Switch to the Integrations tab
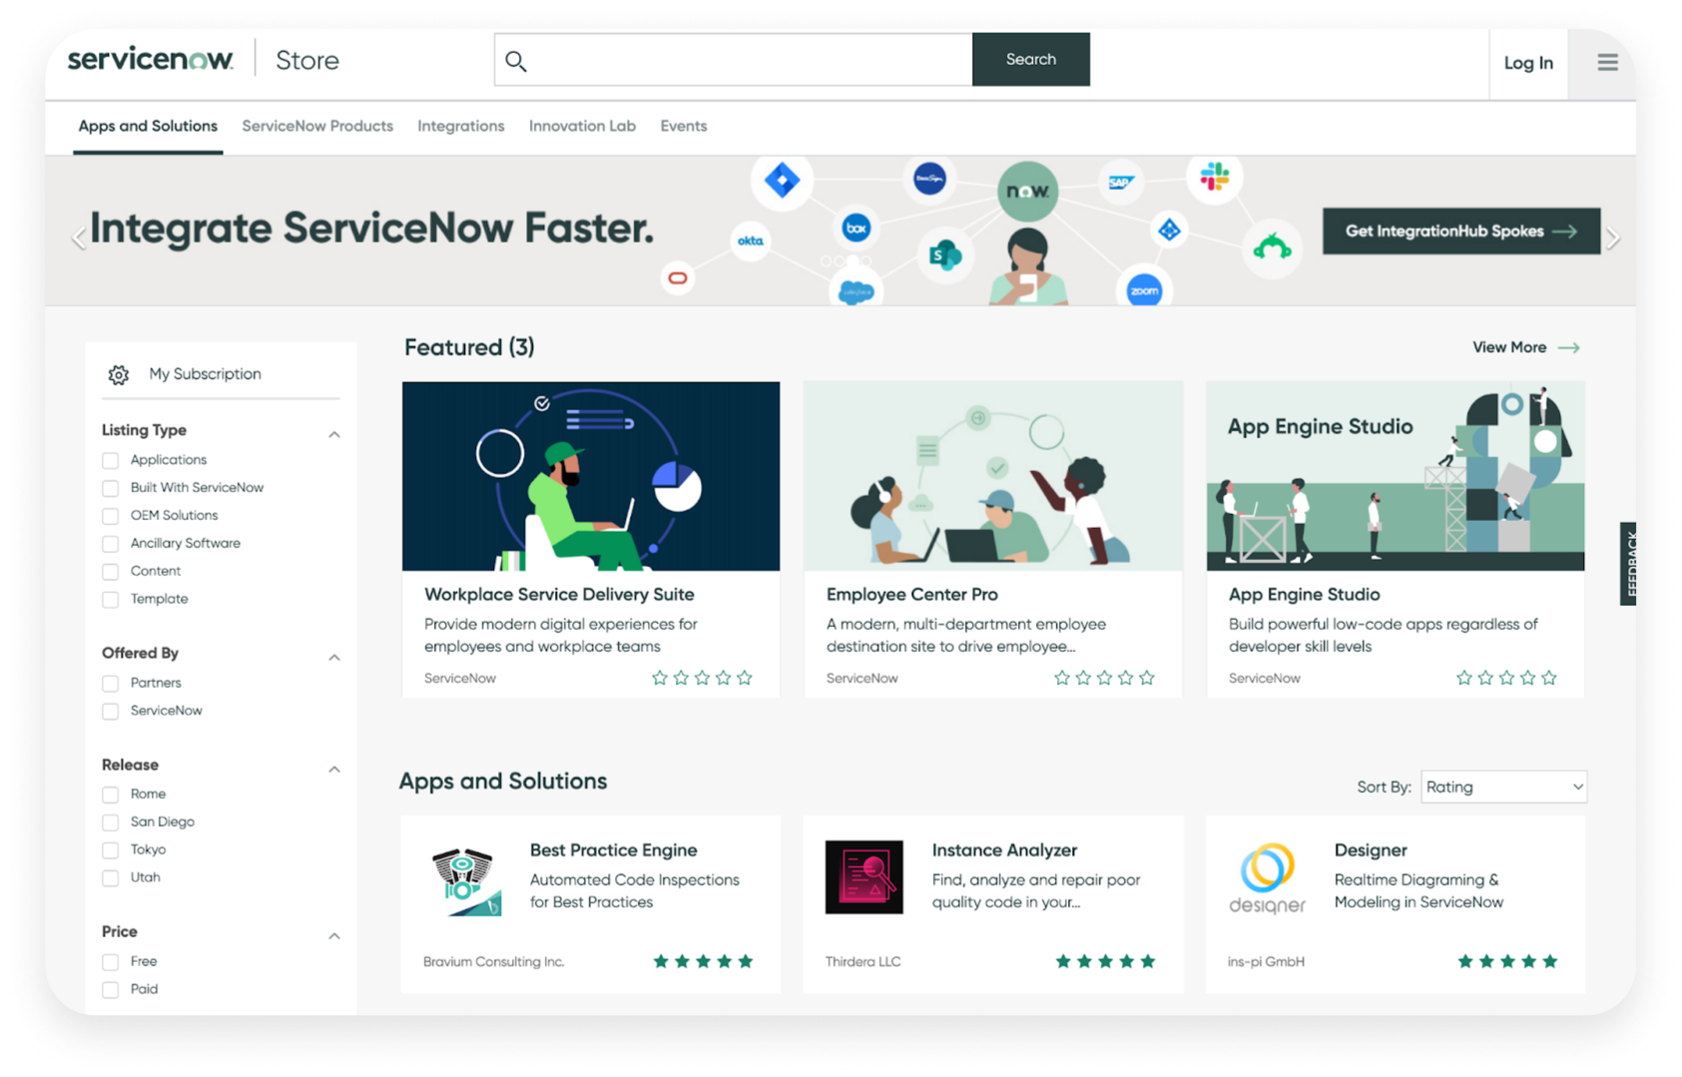This screenshot has height=1077, width=1682. tap(460, 126)
